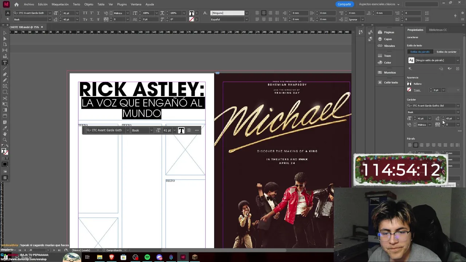Switch to paragraph formatting controls
Screen dimensions: 466x262
click(8, 19)
